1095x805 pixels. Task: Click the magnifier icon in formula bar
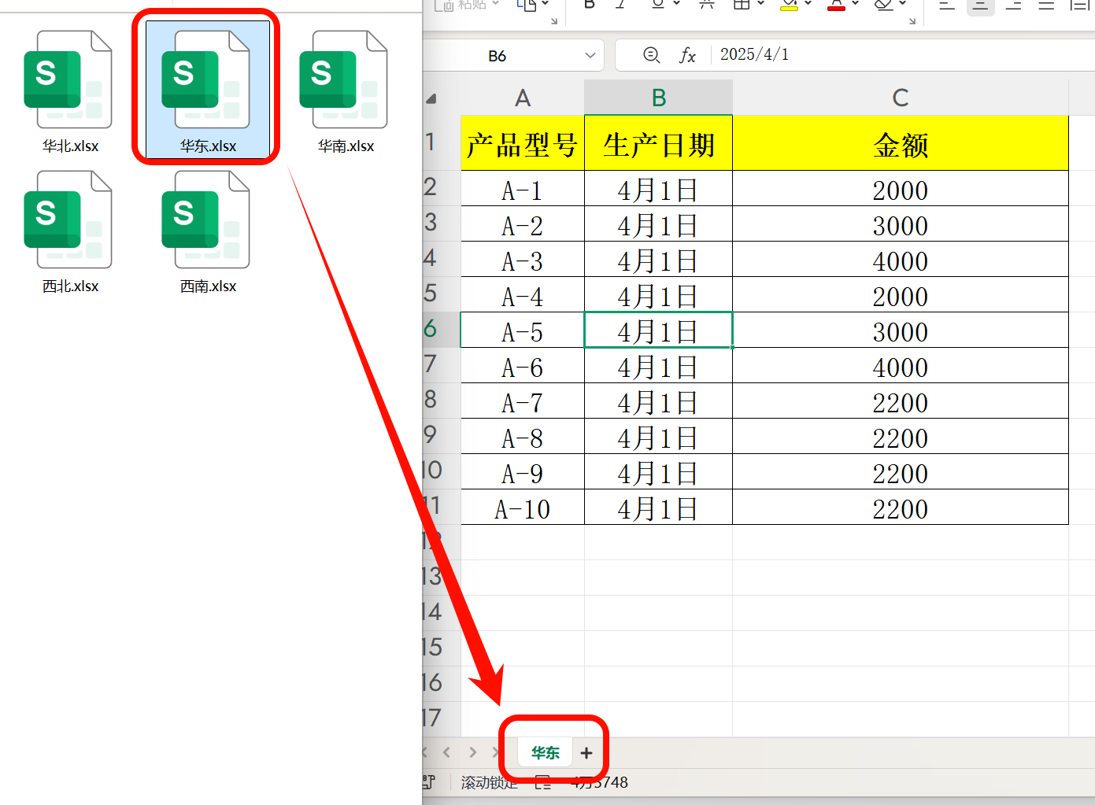(x=651, y=55)
